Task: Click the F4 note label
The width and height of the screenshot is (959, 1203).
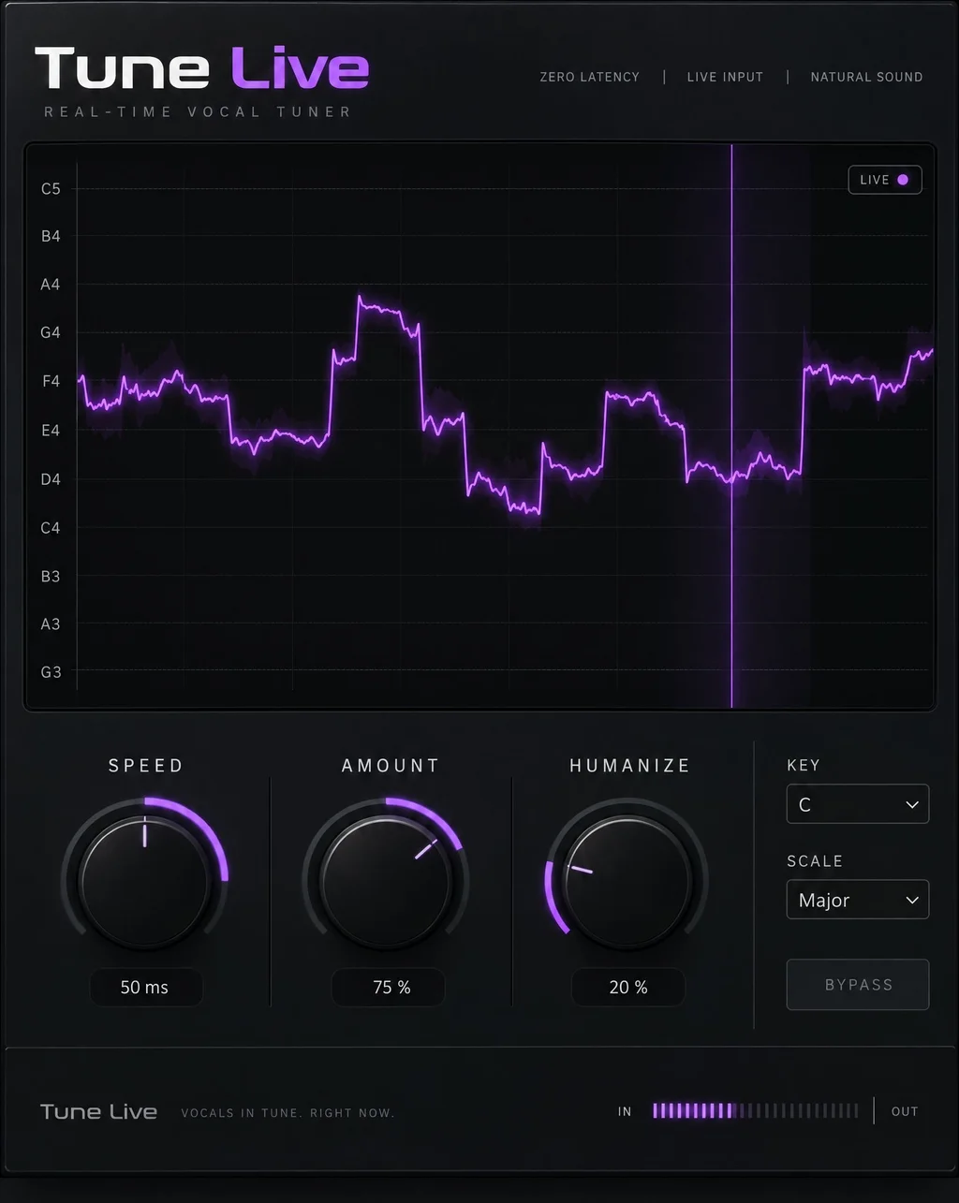Action: tap(51, 382)
